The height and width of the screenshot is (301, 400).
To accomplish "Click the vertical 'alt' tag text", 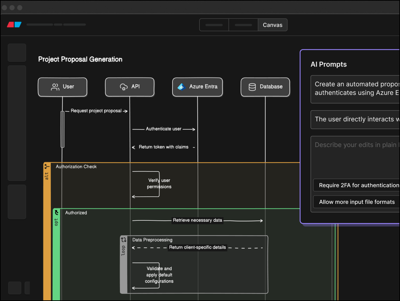I will (47, 176).
